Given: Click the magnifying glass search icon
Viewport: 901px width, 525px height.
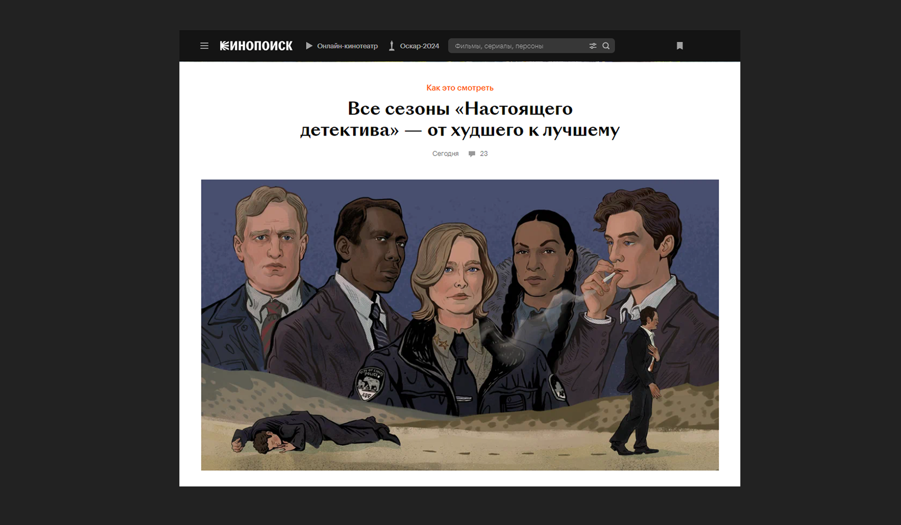Looking at the screenshot, I should [x=606, y=46].
